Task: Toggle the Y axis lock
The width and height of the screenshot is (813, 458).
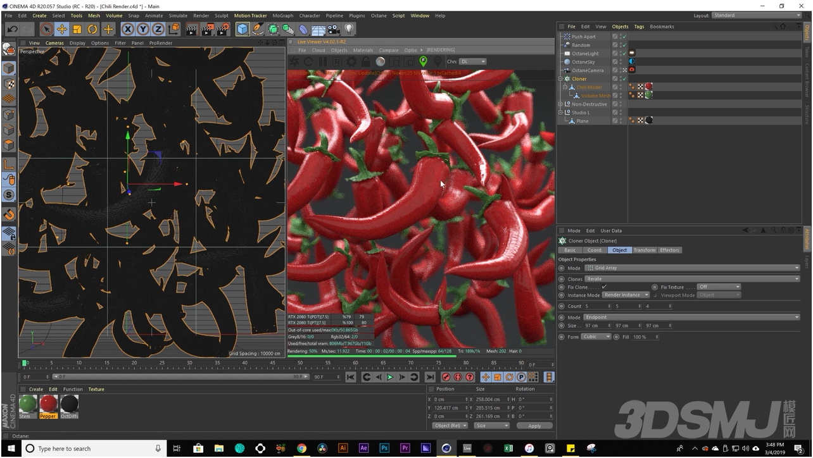Action: click(142, 29)
